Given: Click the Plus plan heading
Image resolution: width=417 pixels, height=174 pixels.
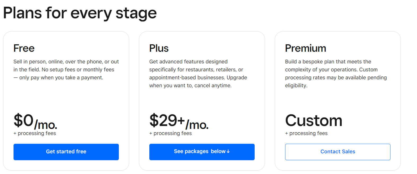Looking at the screenshot, I should (159, 48).
